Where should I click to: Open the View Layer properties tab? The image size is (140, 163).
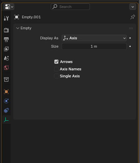point(6,49)
